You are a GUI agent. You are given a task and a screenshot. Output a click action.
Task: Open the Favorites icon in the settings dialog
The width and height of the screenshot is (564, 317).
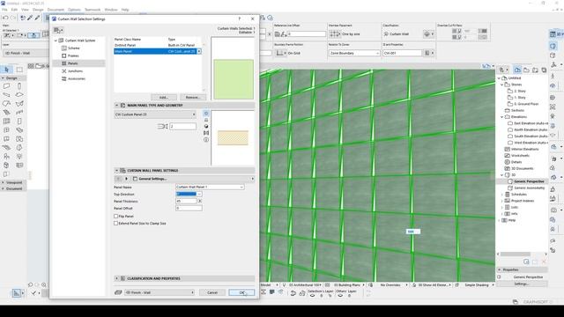[x=58, y=31]
